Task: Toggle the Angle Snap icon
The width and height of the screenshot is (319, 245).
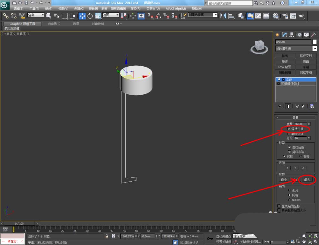Action: pos(158,16)
